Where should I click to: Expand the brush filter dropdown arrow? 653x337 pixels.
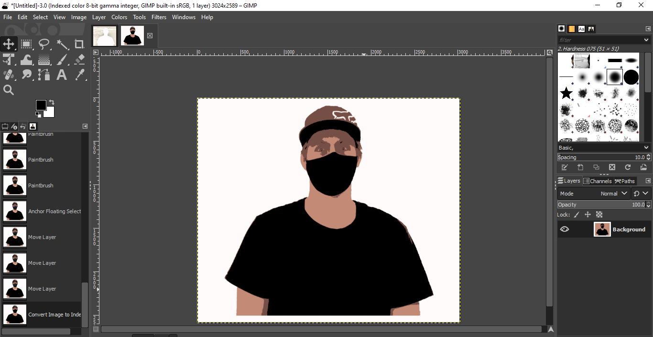(x=647, y=40)
